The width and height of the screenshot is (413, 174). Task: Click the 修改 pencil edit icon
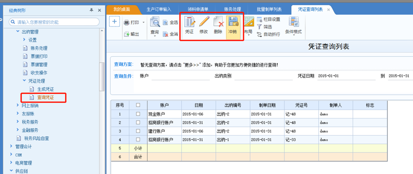[204, 22]
